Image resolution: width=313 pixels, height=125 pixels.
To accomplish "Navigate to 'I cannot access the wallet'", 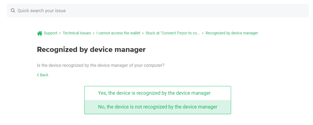I will coord(118,33).
